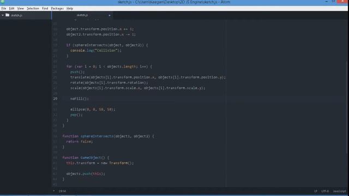Open the Edit menu

[11, 9]
